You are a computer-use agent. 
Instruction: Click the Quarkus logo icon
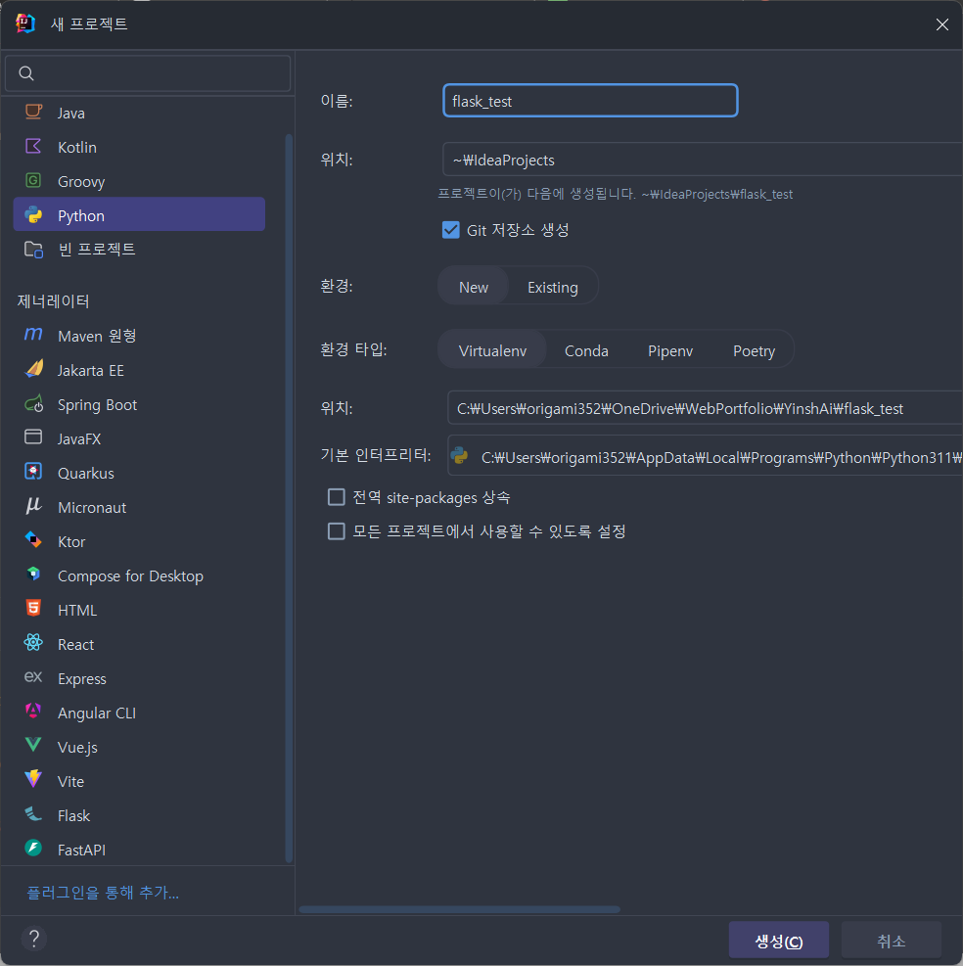[x=33, y=472]
